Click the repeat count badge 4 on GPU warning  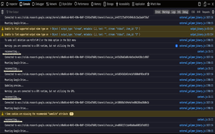click(176, 46)
